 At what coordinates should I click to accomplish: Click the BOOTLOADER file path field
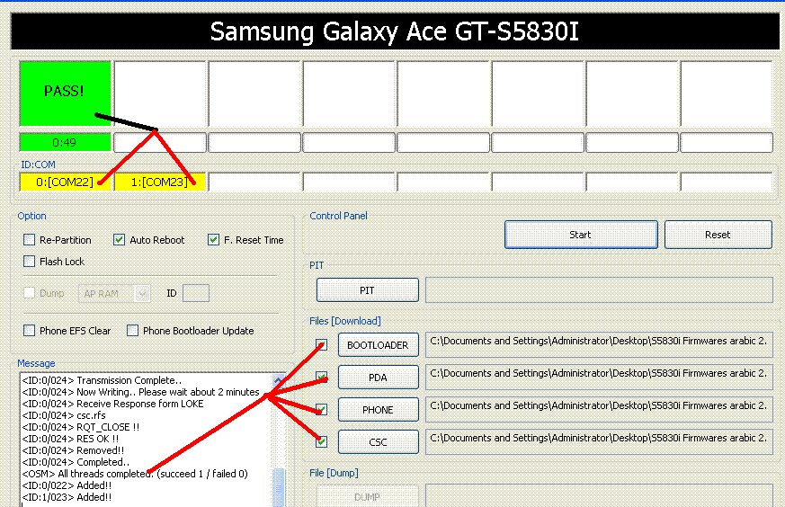click(x=599, y=344)
